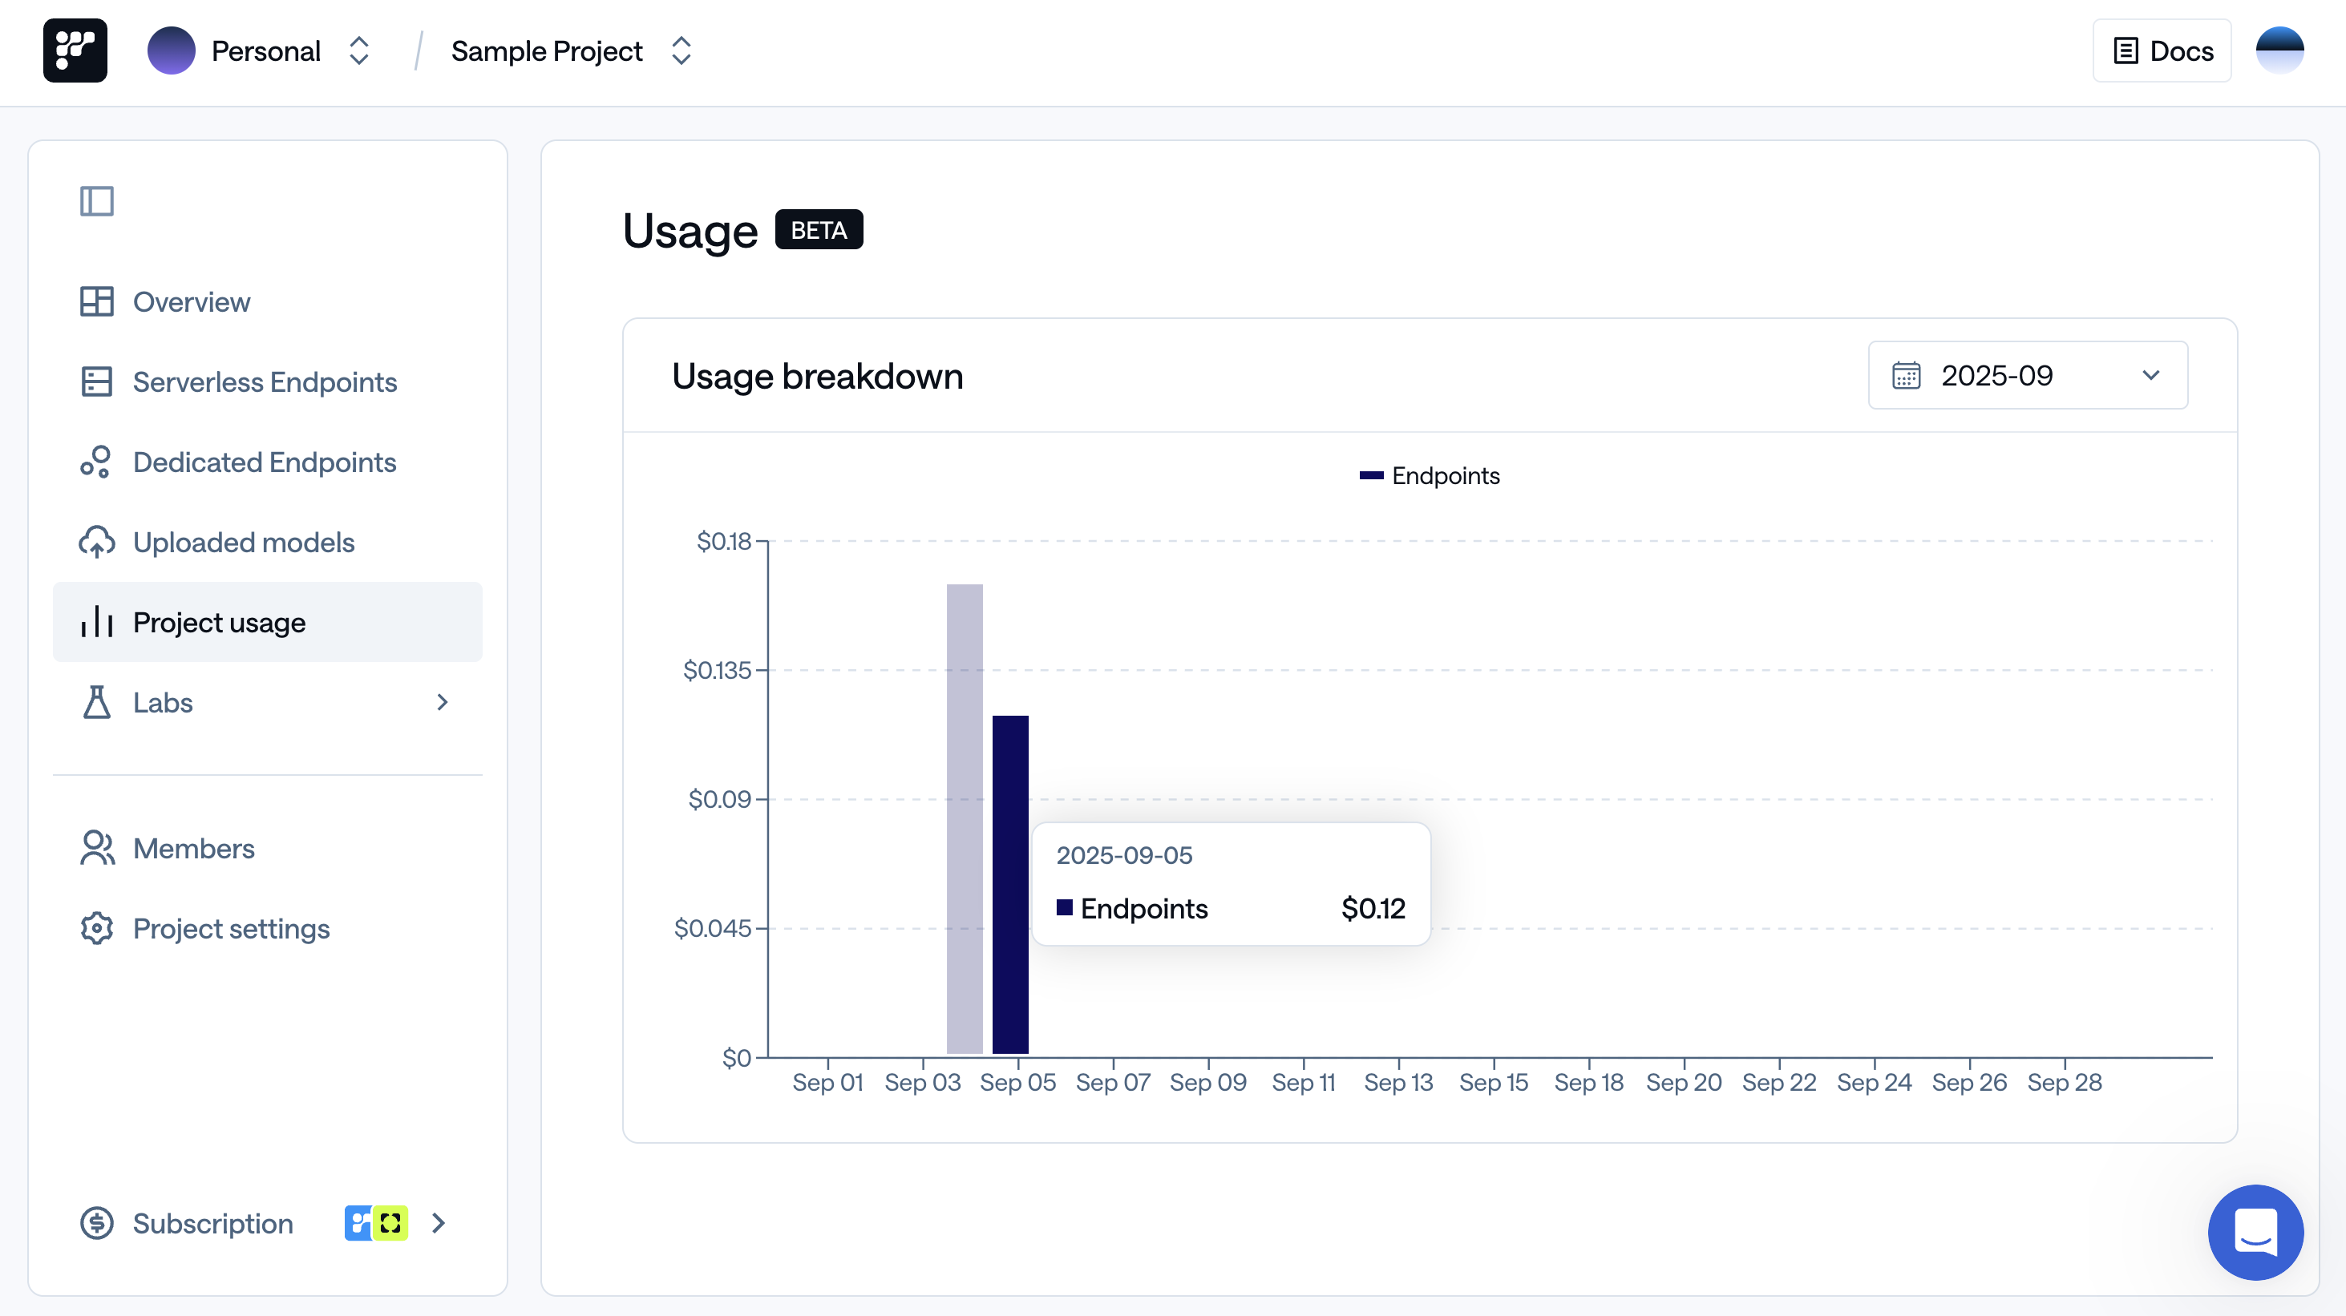Toggle the Endpoints series in the chart legend

click(1429, 475)
